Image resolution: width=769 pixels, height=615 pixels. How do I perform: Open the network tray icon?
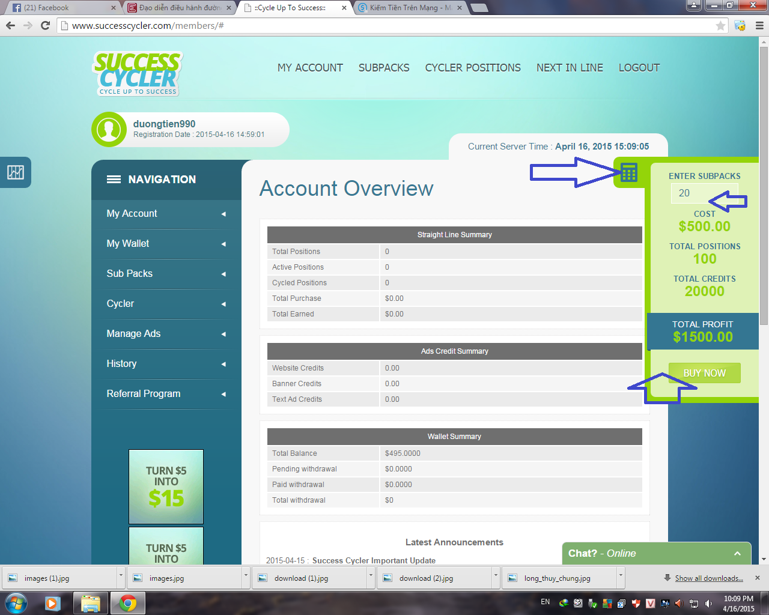point(694,604)
